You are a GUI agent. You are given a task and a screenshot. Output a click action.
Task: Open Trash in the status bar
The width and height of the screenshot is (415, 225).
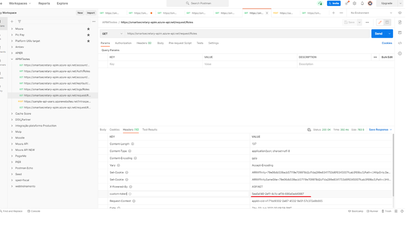click(x=386, y=211)
